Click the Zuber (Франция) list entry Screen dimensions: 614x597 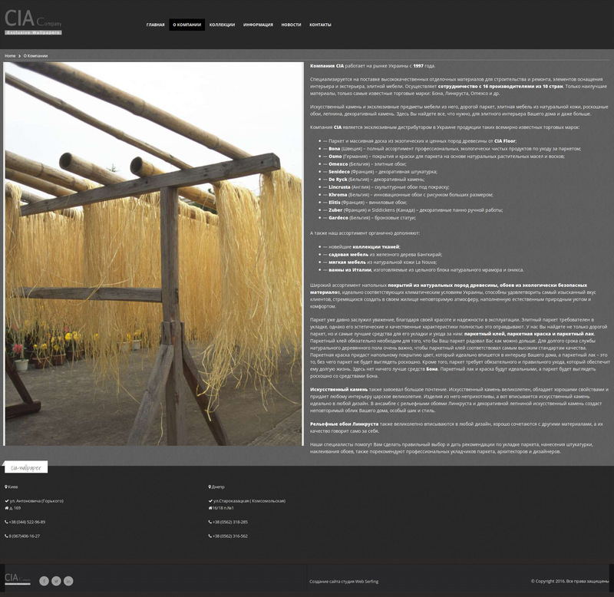tap(413, 210)
